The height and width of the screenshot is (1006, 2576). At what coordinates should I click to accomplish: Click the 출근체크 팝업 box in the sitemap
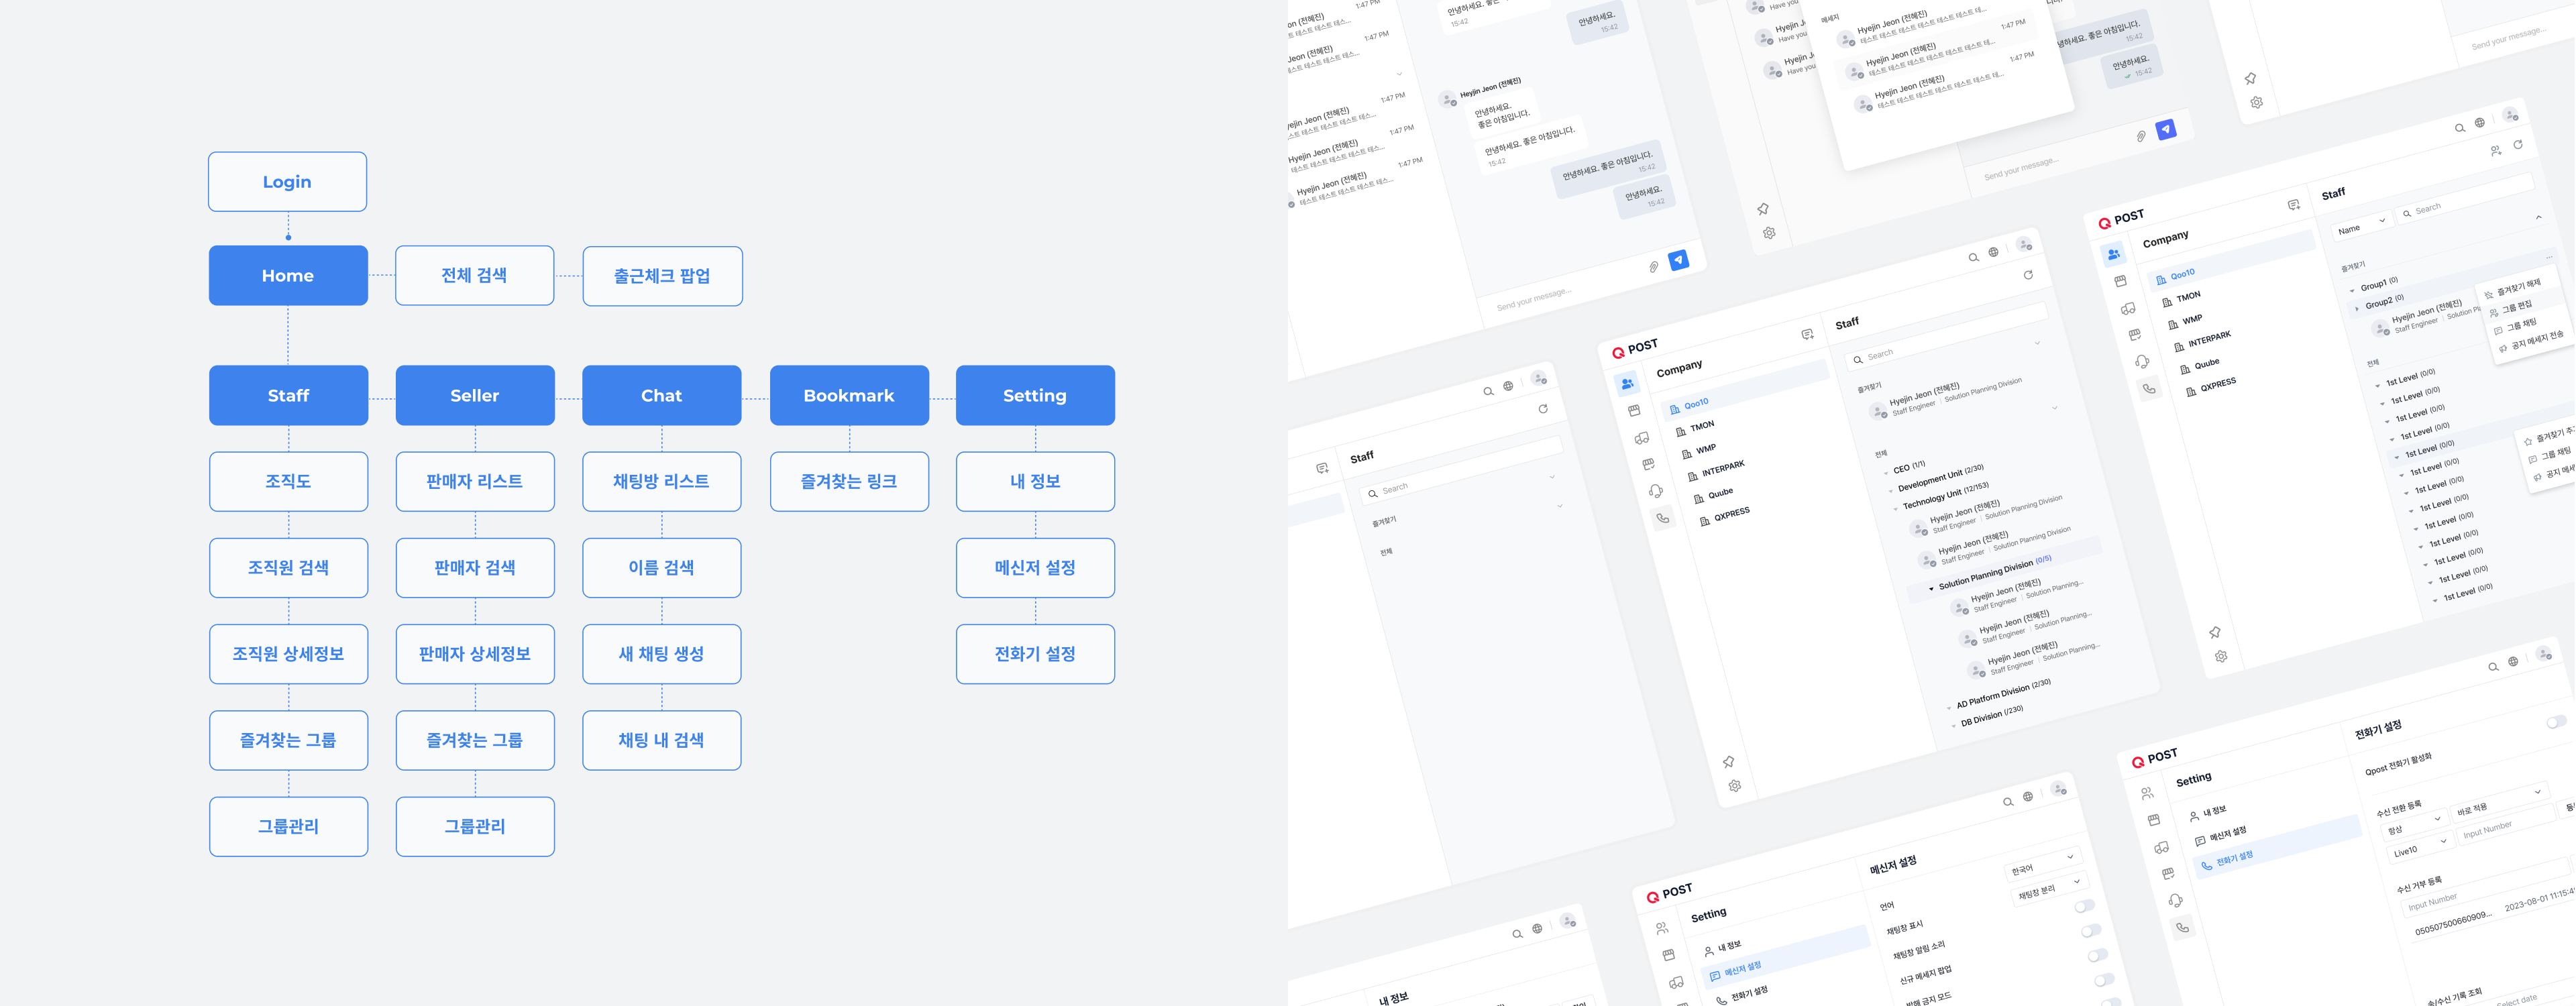tap(662, 276)
